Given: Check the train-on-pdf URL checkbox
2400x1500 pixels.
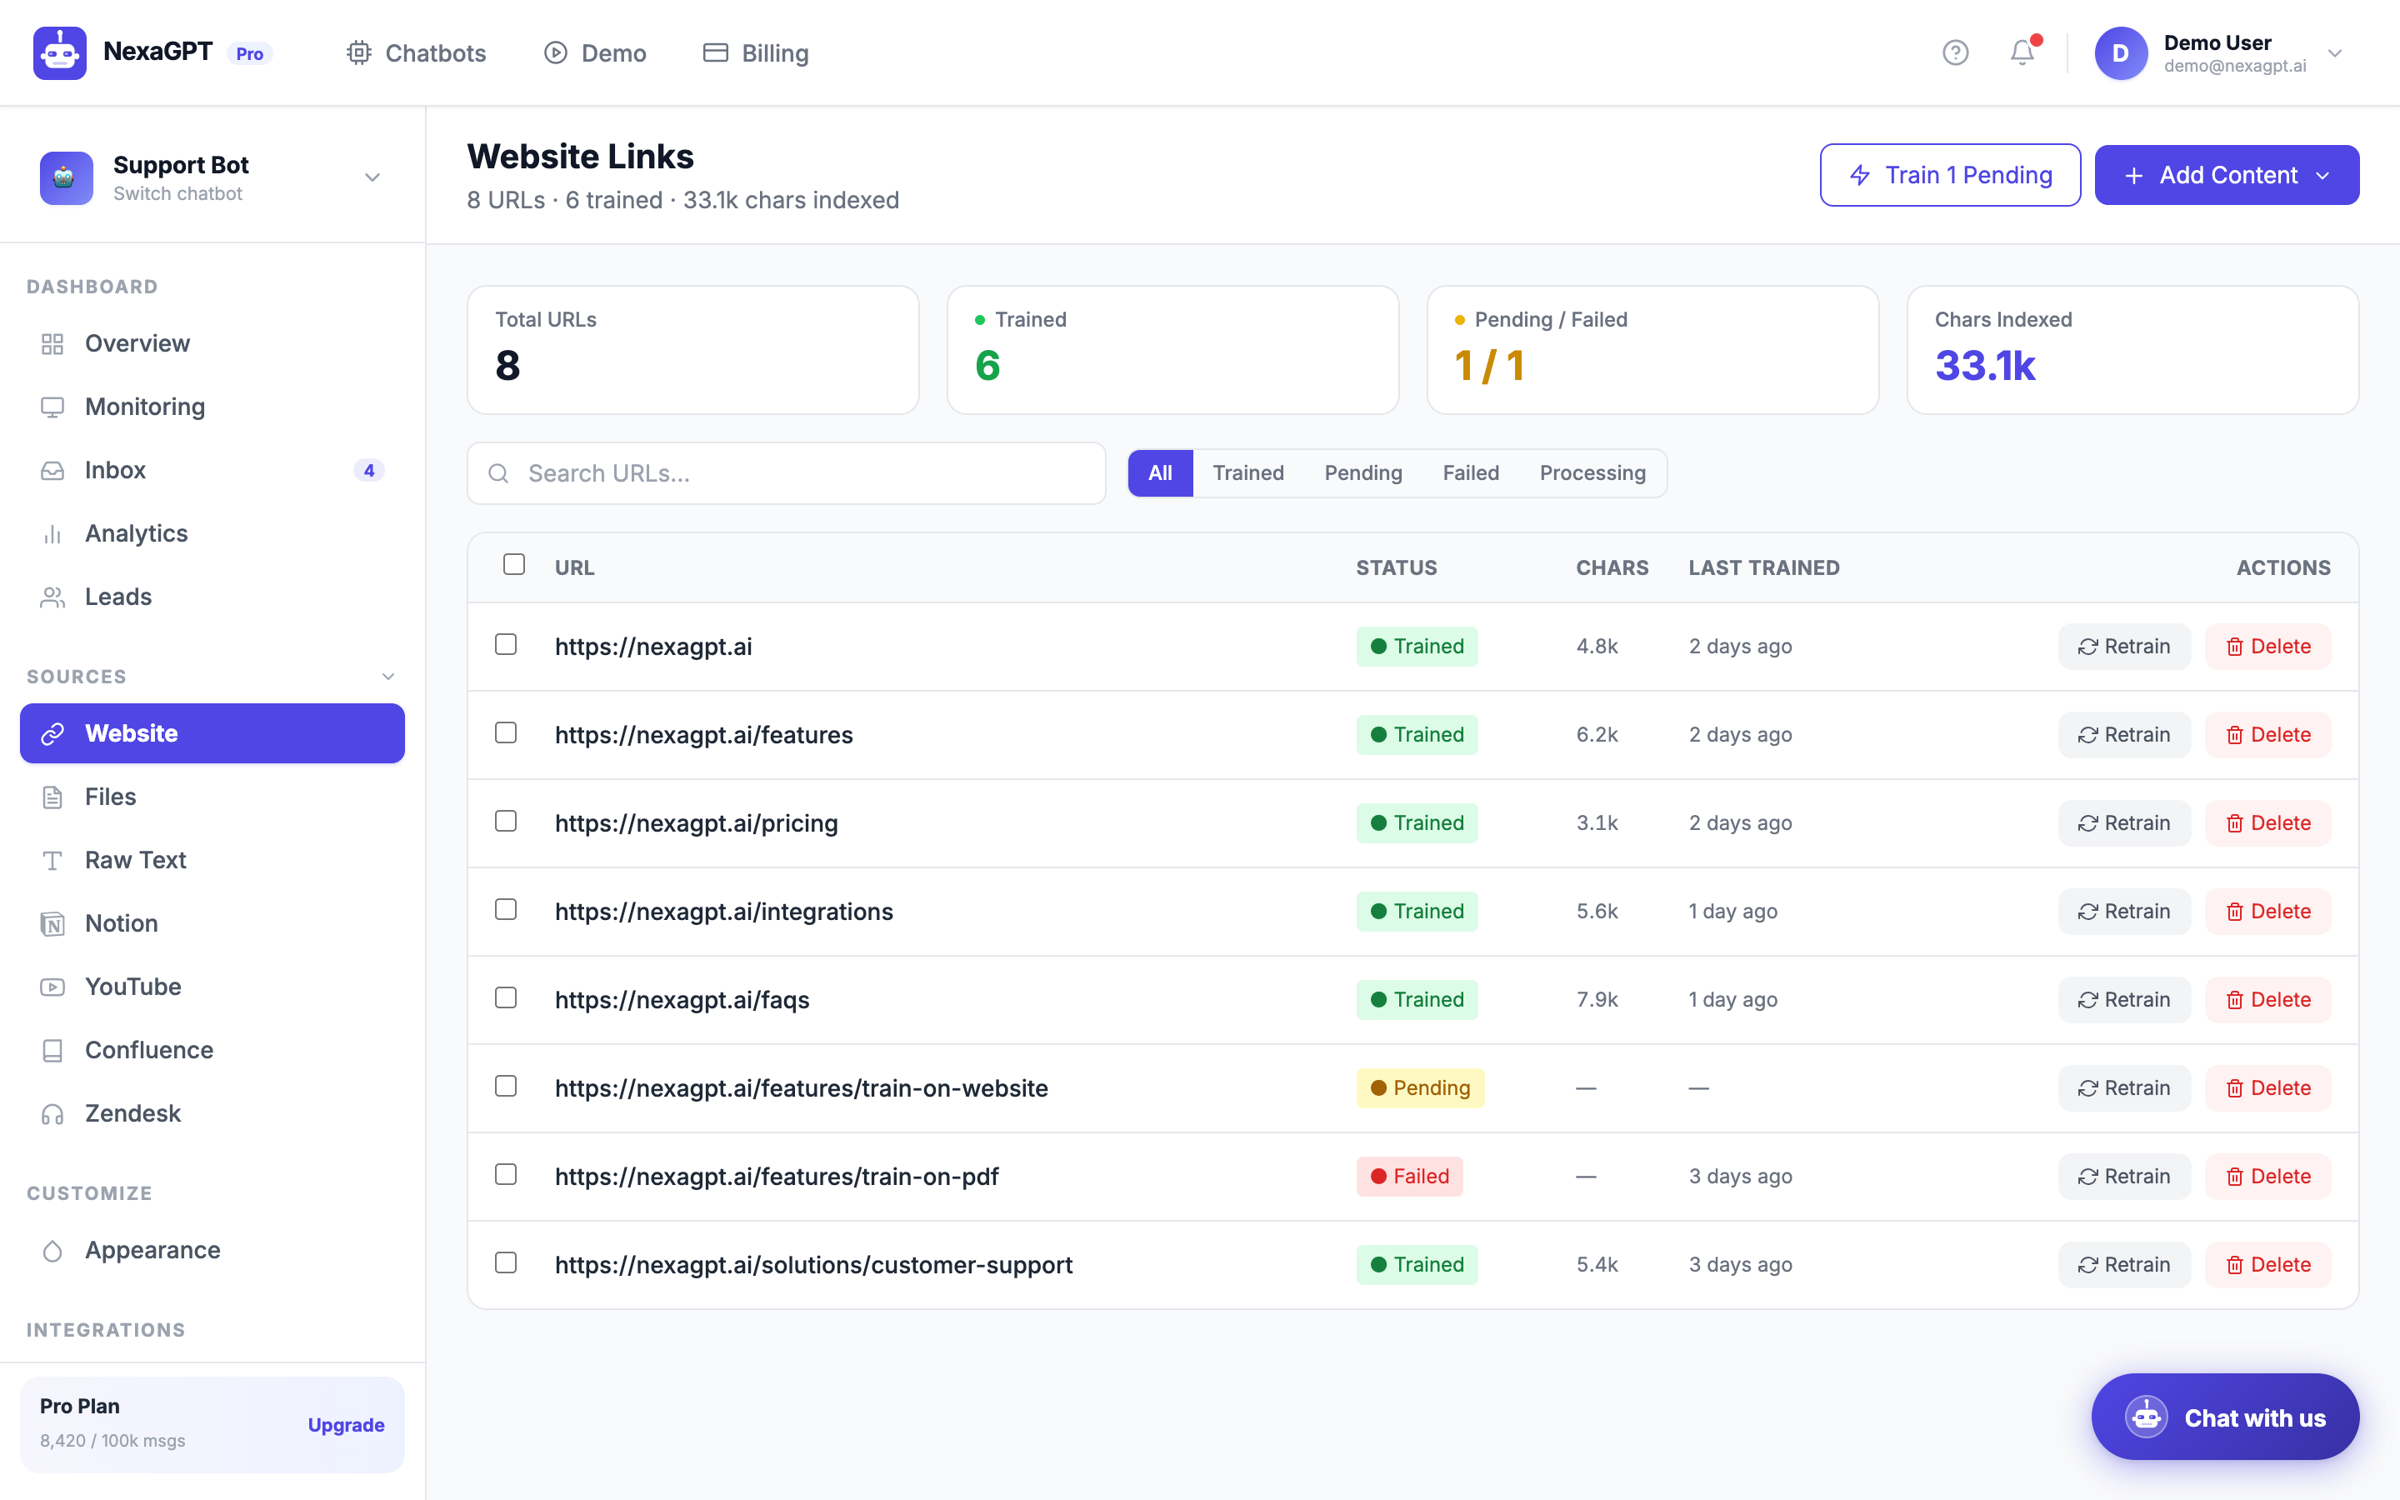Looking at the screenshot, I should pyautogui.click(x=506, y=1175).
